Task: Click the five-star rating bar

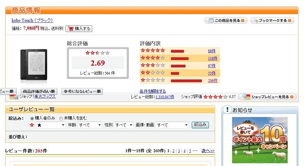Action: pyautogui.click(x=177, y=51)
